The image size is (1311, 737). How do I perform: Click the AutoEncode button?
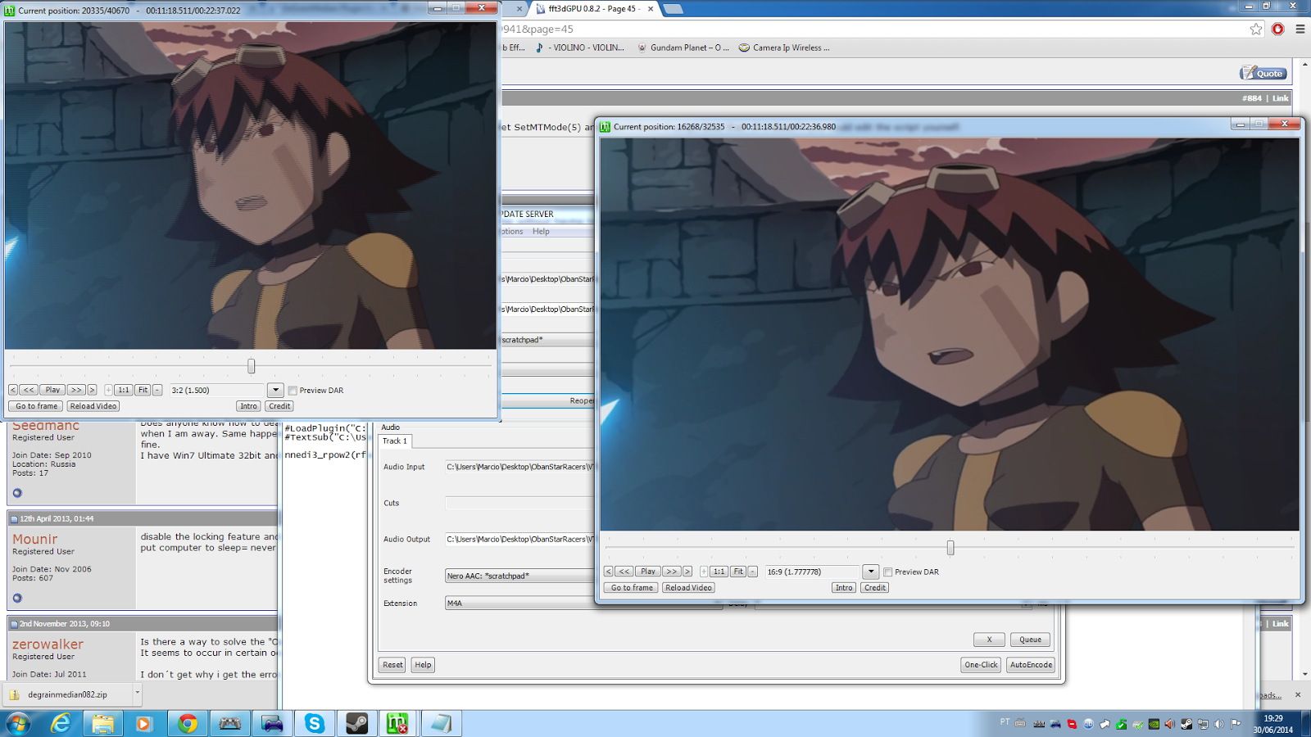point(1031,665)
